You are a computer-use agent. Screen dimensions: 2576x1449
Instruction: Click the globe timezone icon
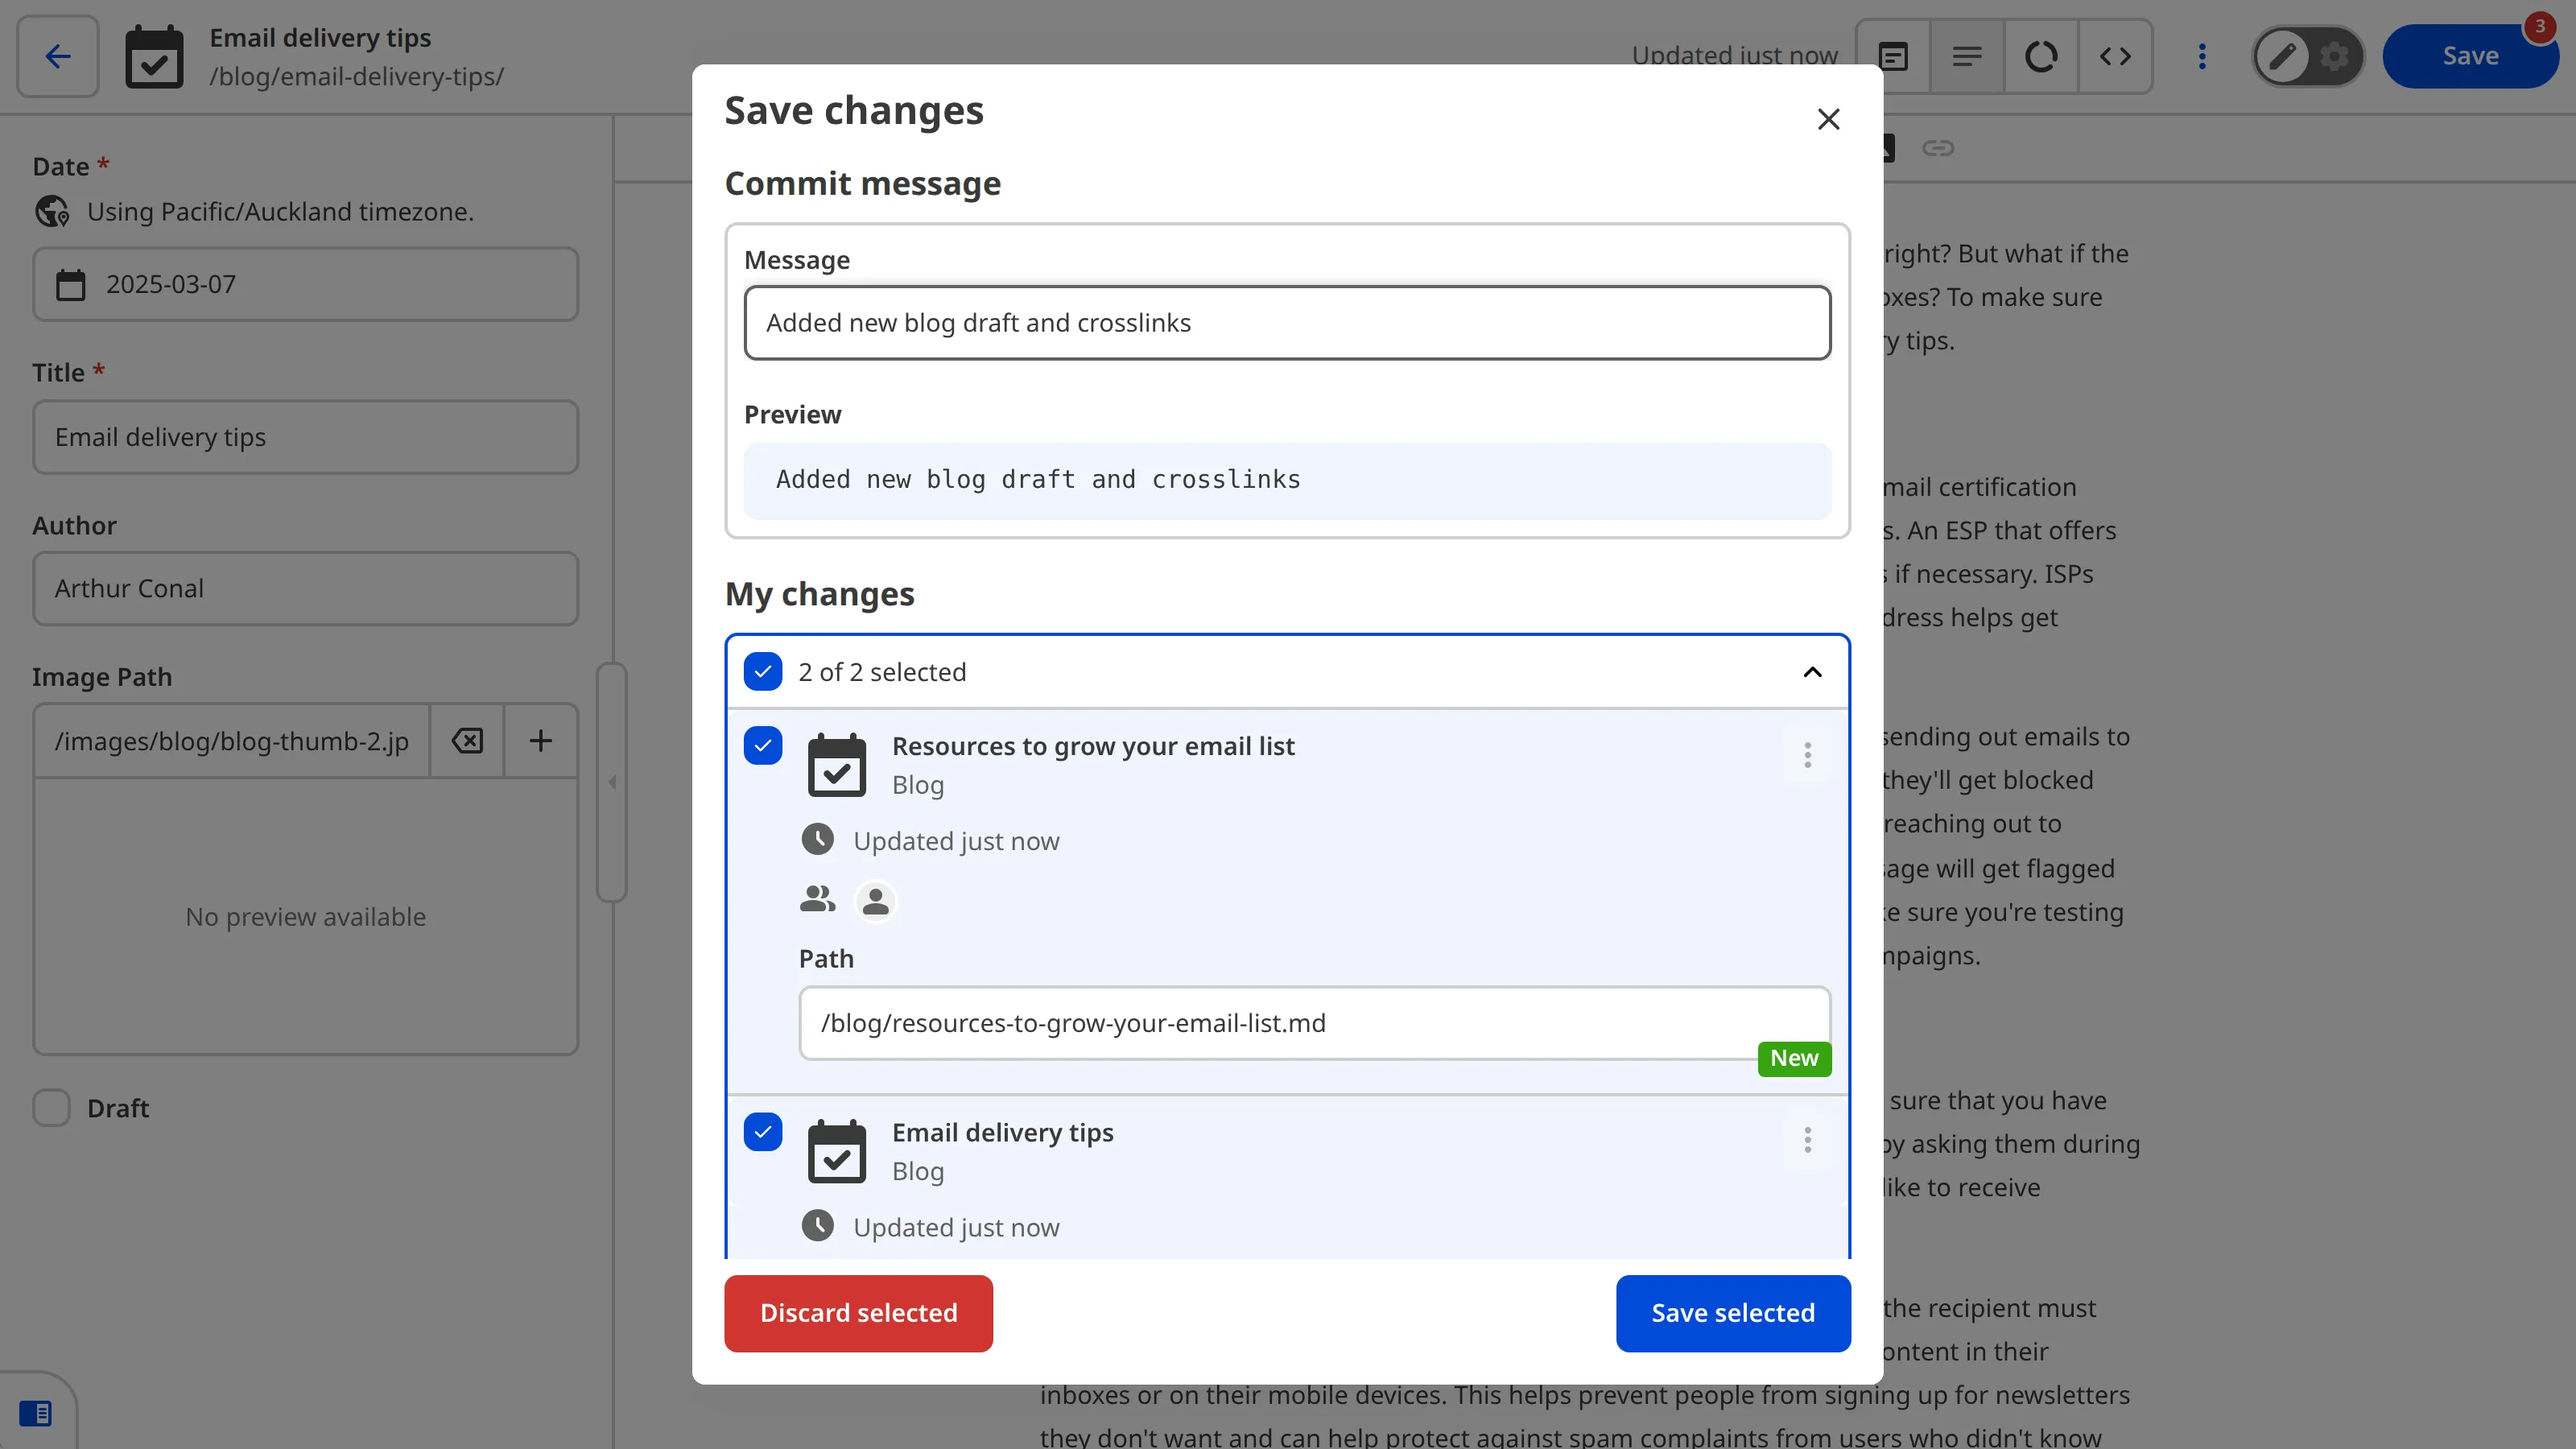pos(52,212)
